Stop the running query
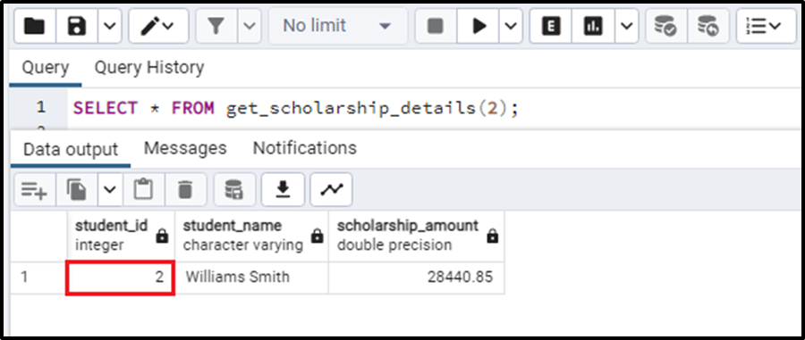 [x=436, y=26]
